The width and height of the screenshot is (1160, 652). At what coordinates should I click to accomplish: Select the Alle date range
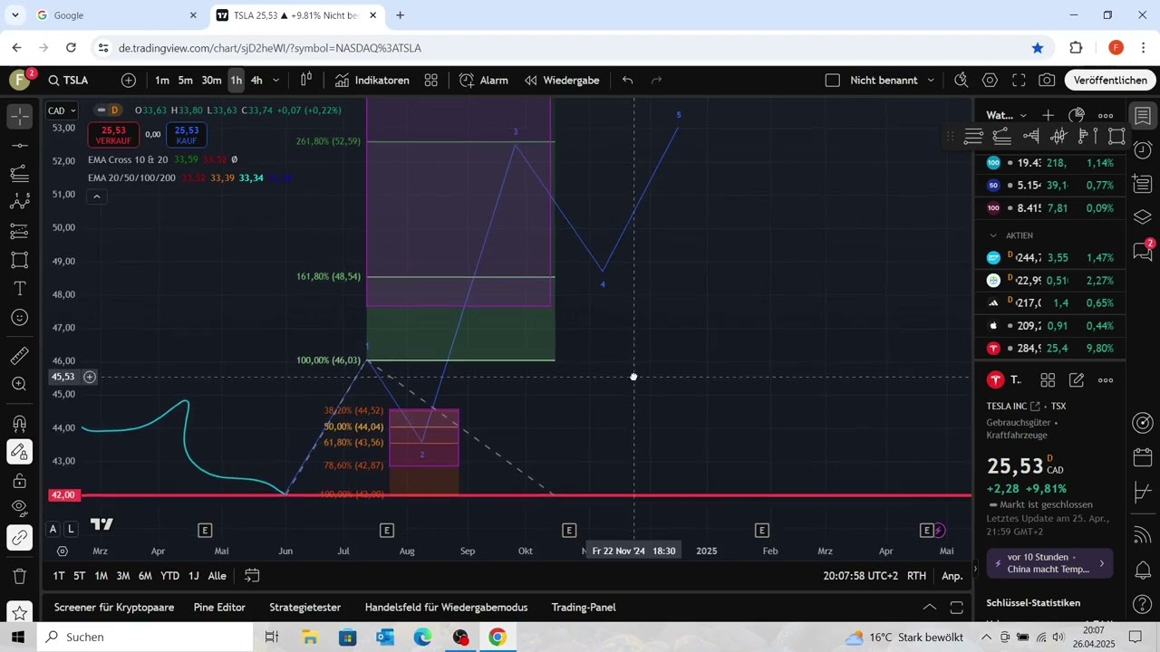point(217,576)
